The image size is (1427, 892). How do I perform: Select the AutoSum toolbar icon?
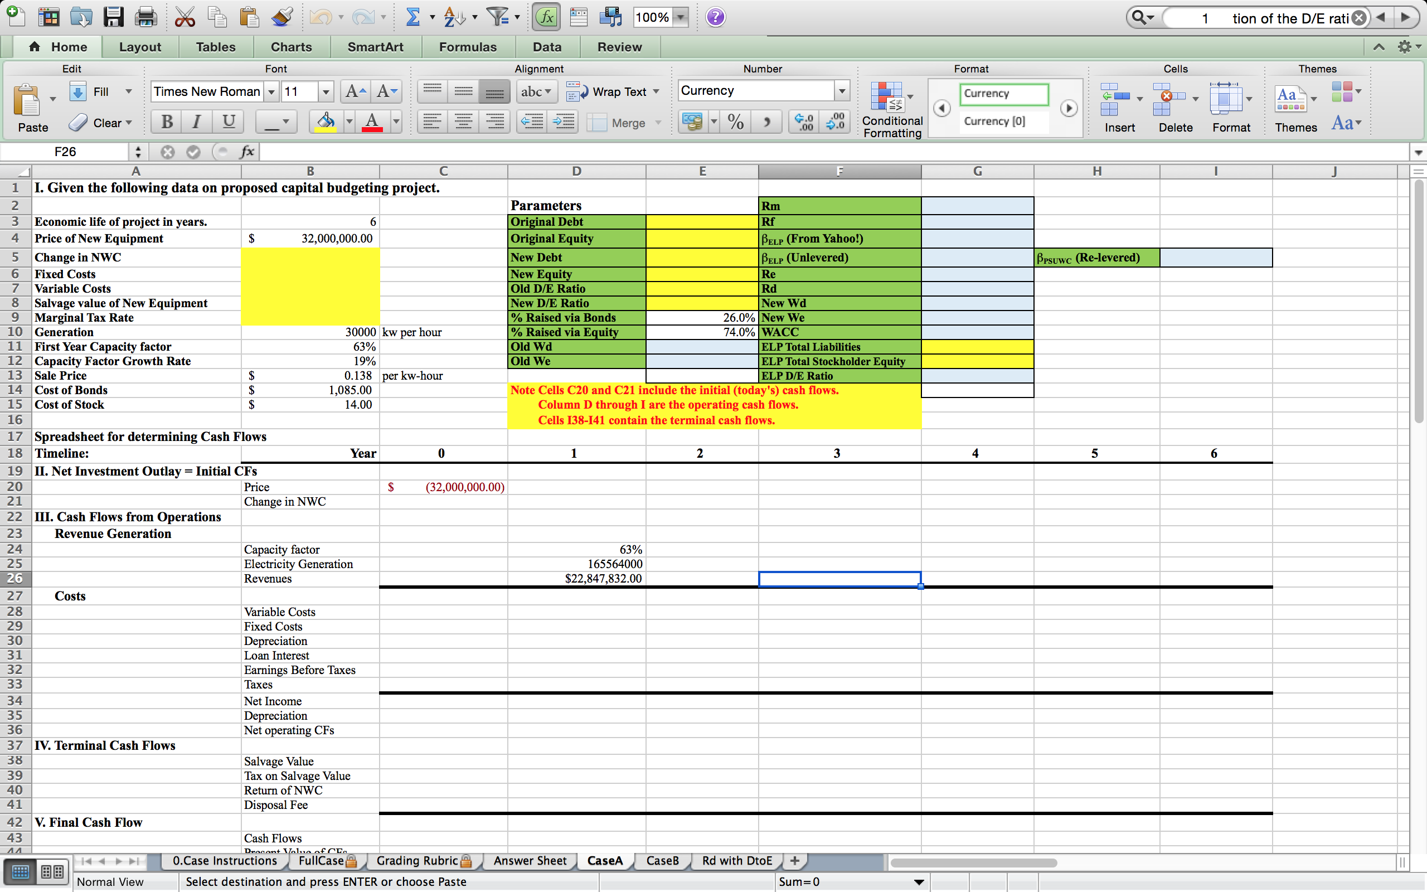pos(412,17)
